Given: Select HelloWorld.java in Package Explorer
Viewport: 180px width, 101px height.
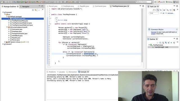Looking at the screenshot, I should point(17,36).
